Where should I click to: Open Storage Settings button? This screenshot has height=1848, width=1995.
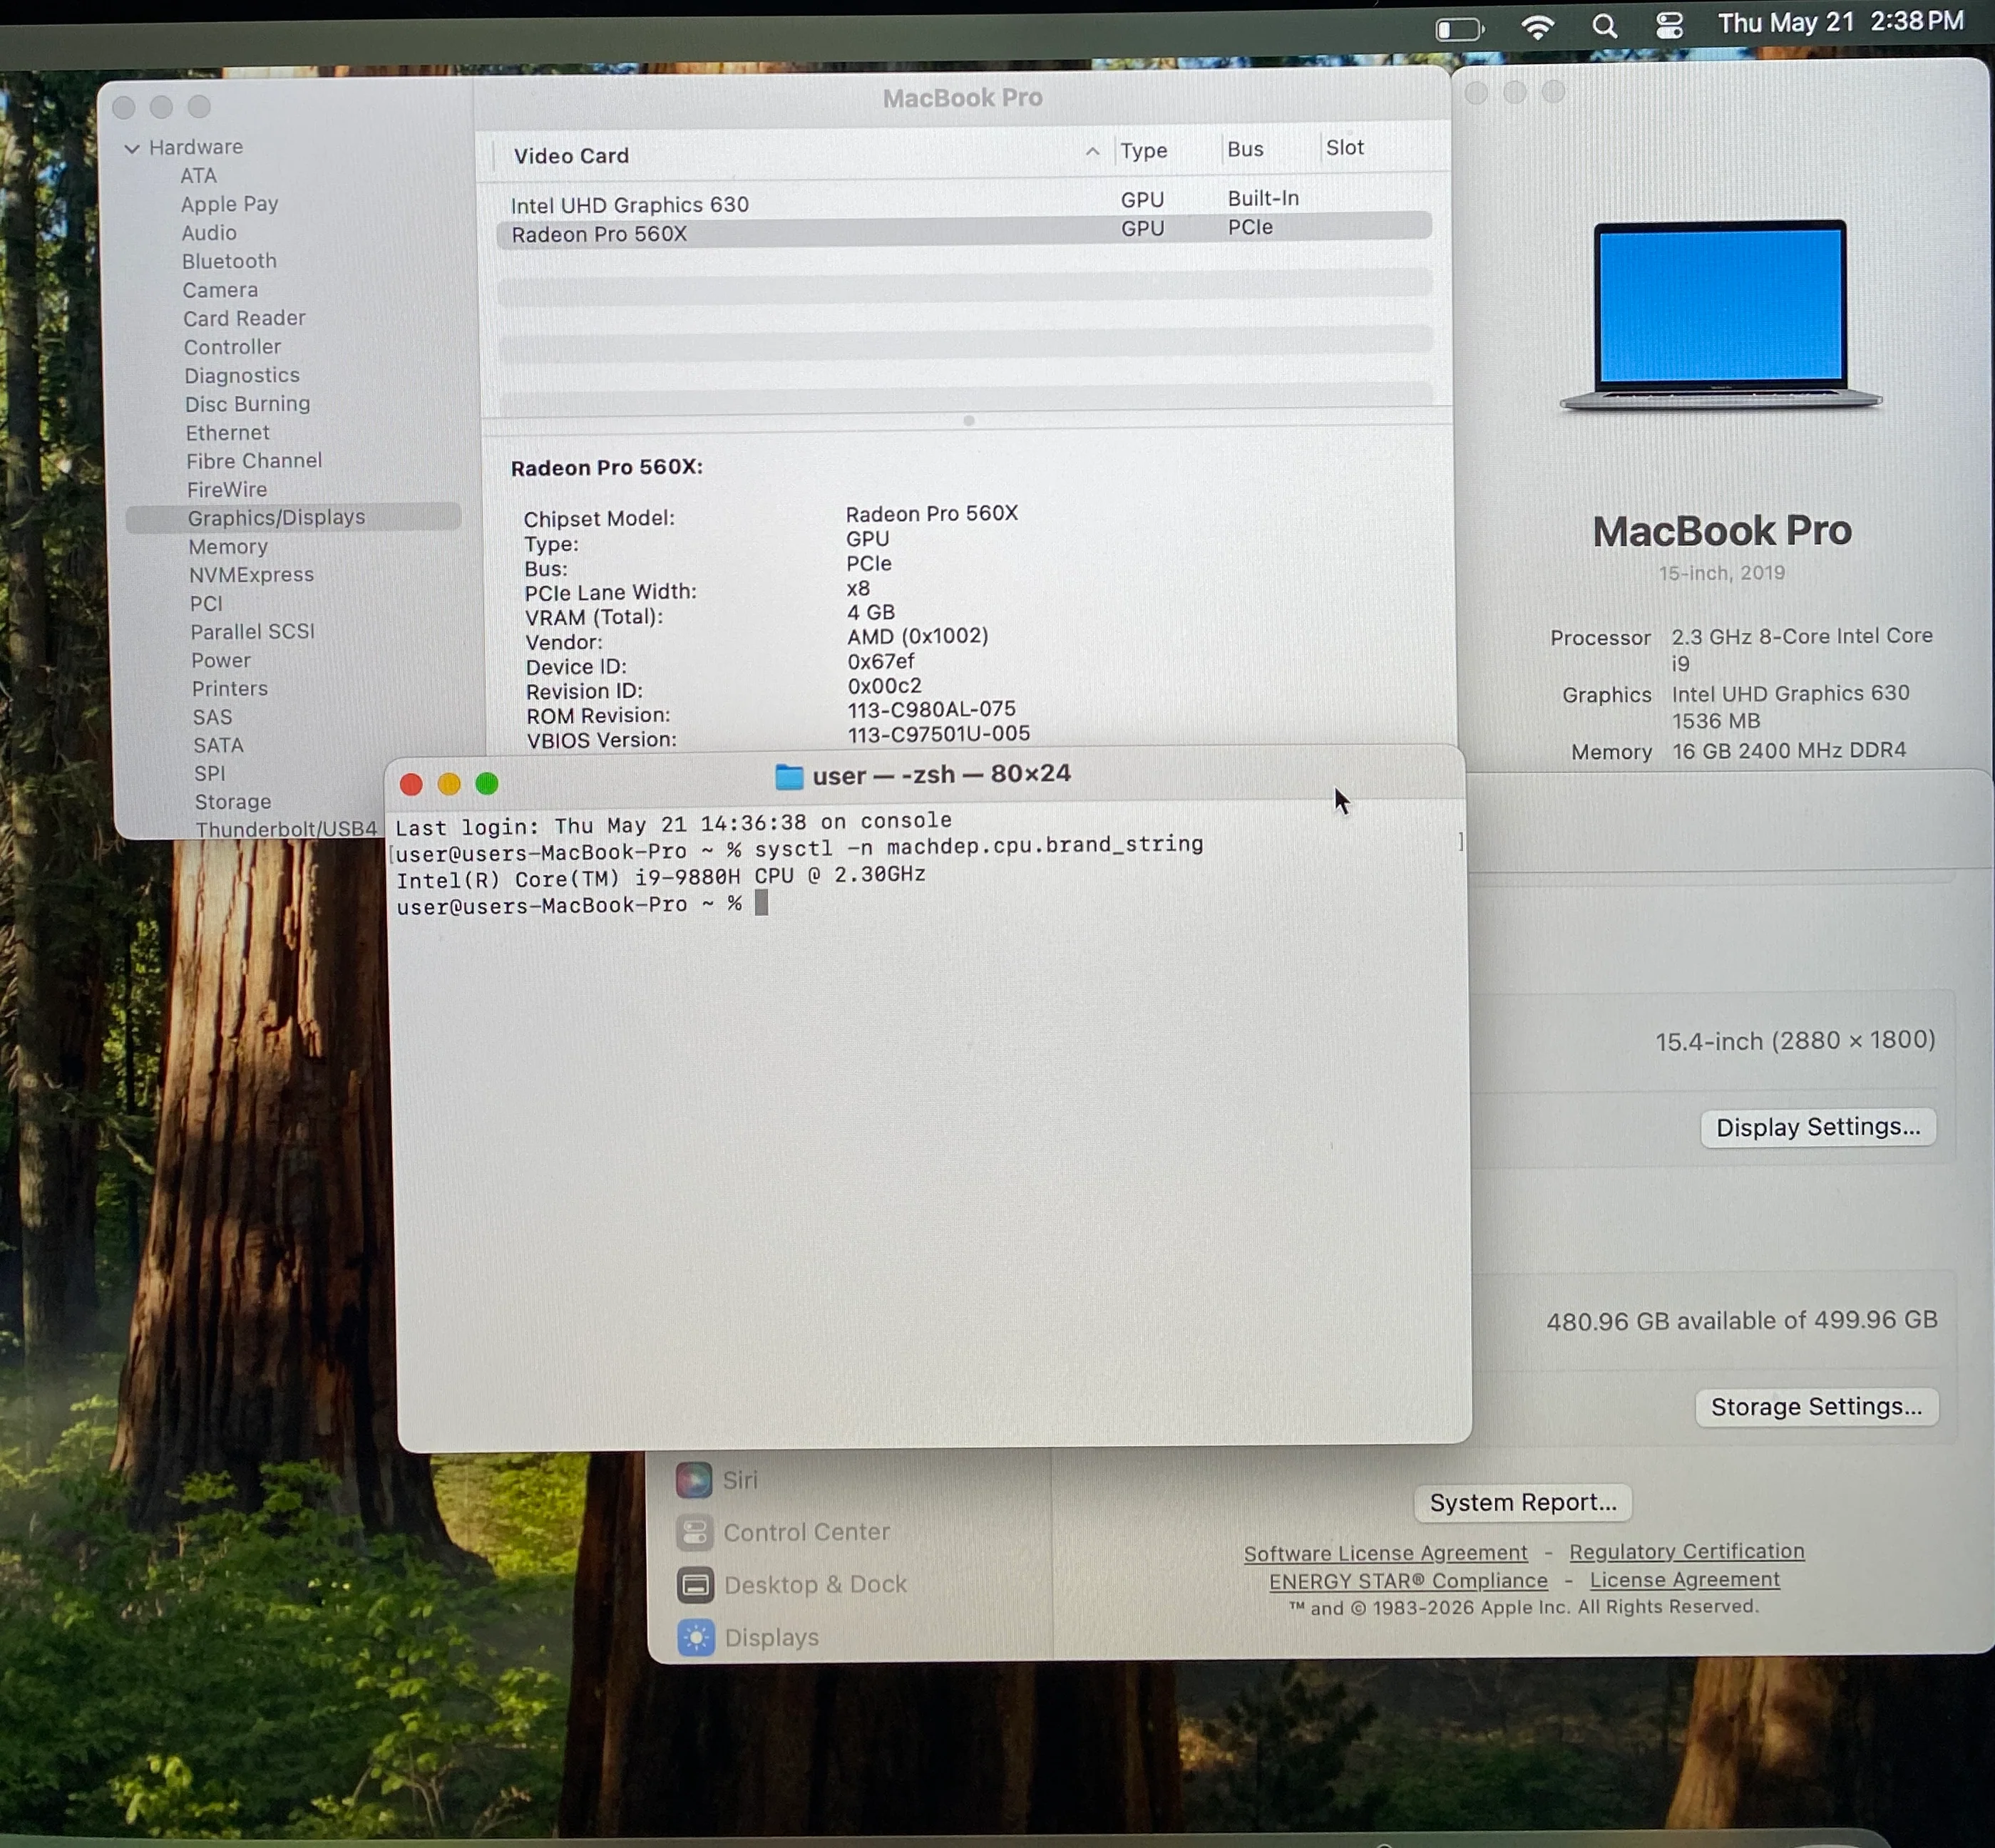pyautogui.click(x=1816, y=1407)
